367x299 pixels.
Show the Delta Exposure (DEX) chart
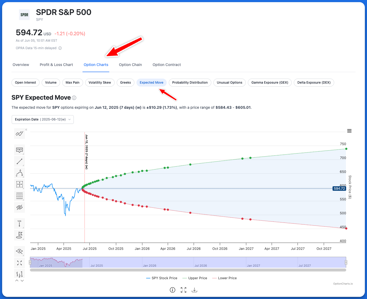[x=314, y=83]
